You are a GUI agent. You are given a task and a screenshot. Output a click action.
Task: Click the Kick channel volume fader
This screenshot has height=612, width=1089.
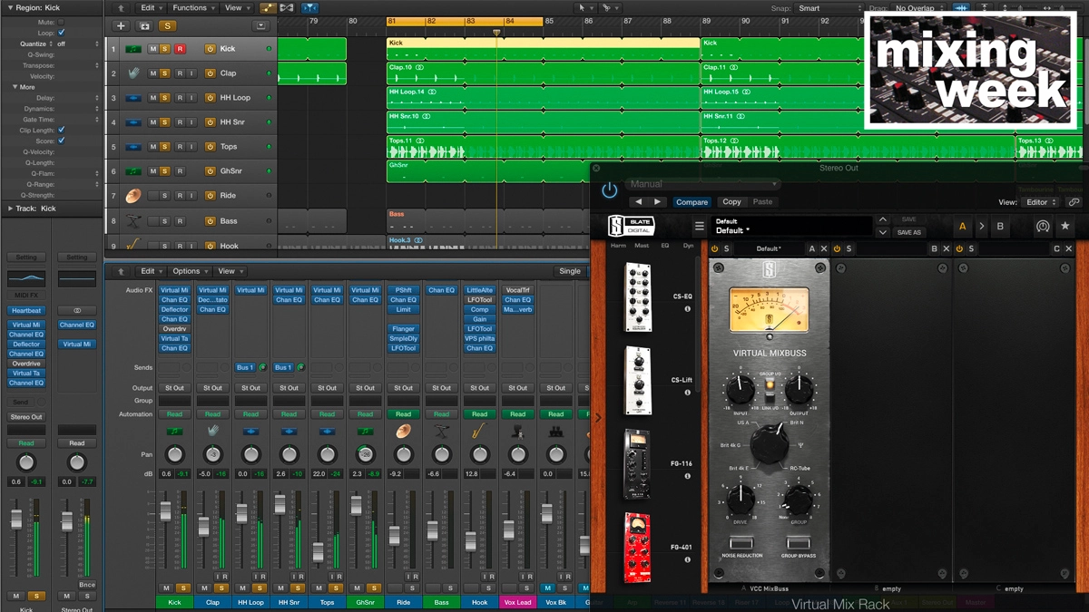point(165,512)
